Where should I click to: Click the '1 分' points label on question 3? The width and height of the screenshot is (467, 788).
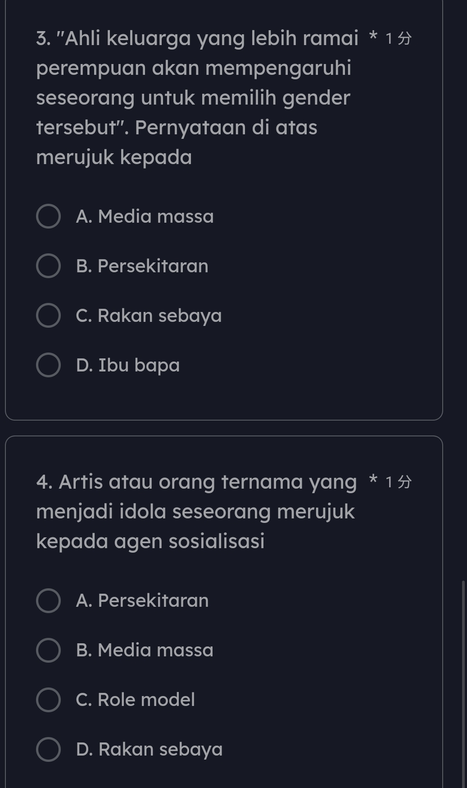click(x=399, y=39)
